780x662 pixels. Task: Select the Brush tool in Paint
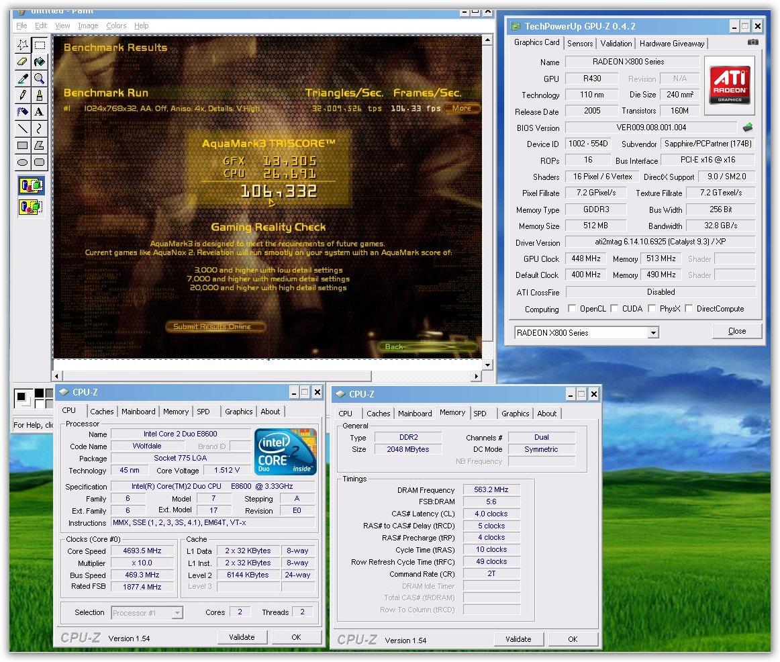coord(40,95)
